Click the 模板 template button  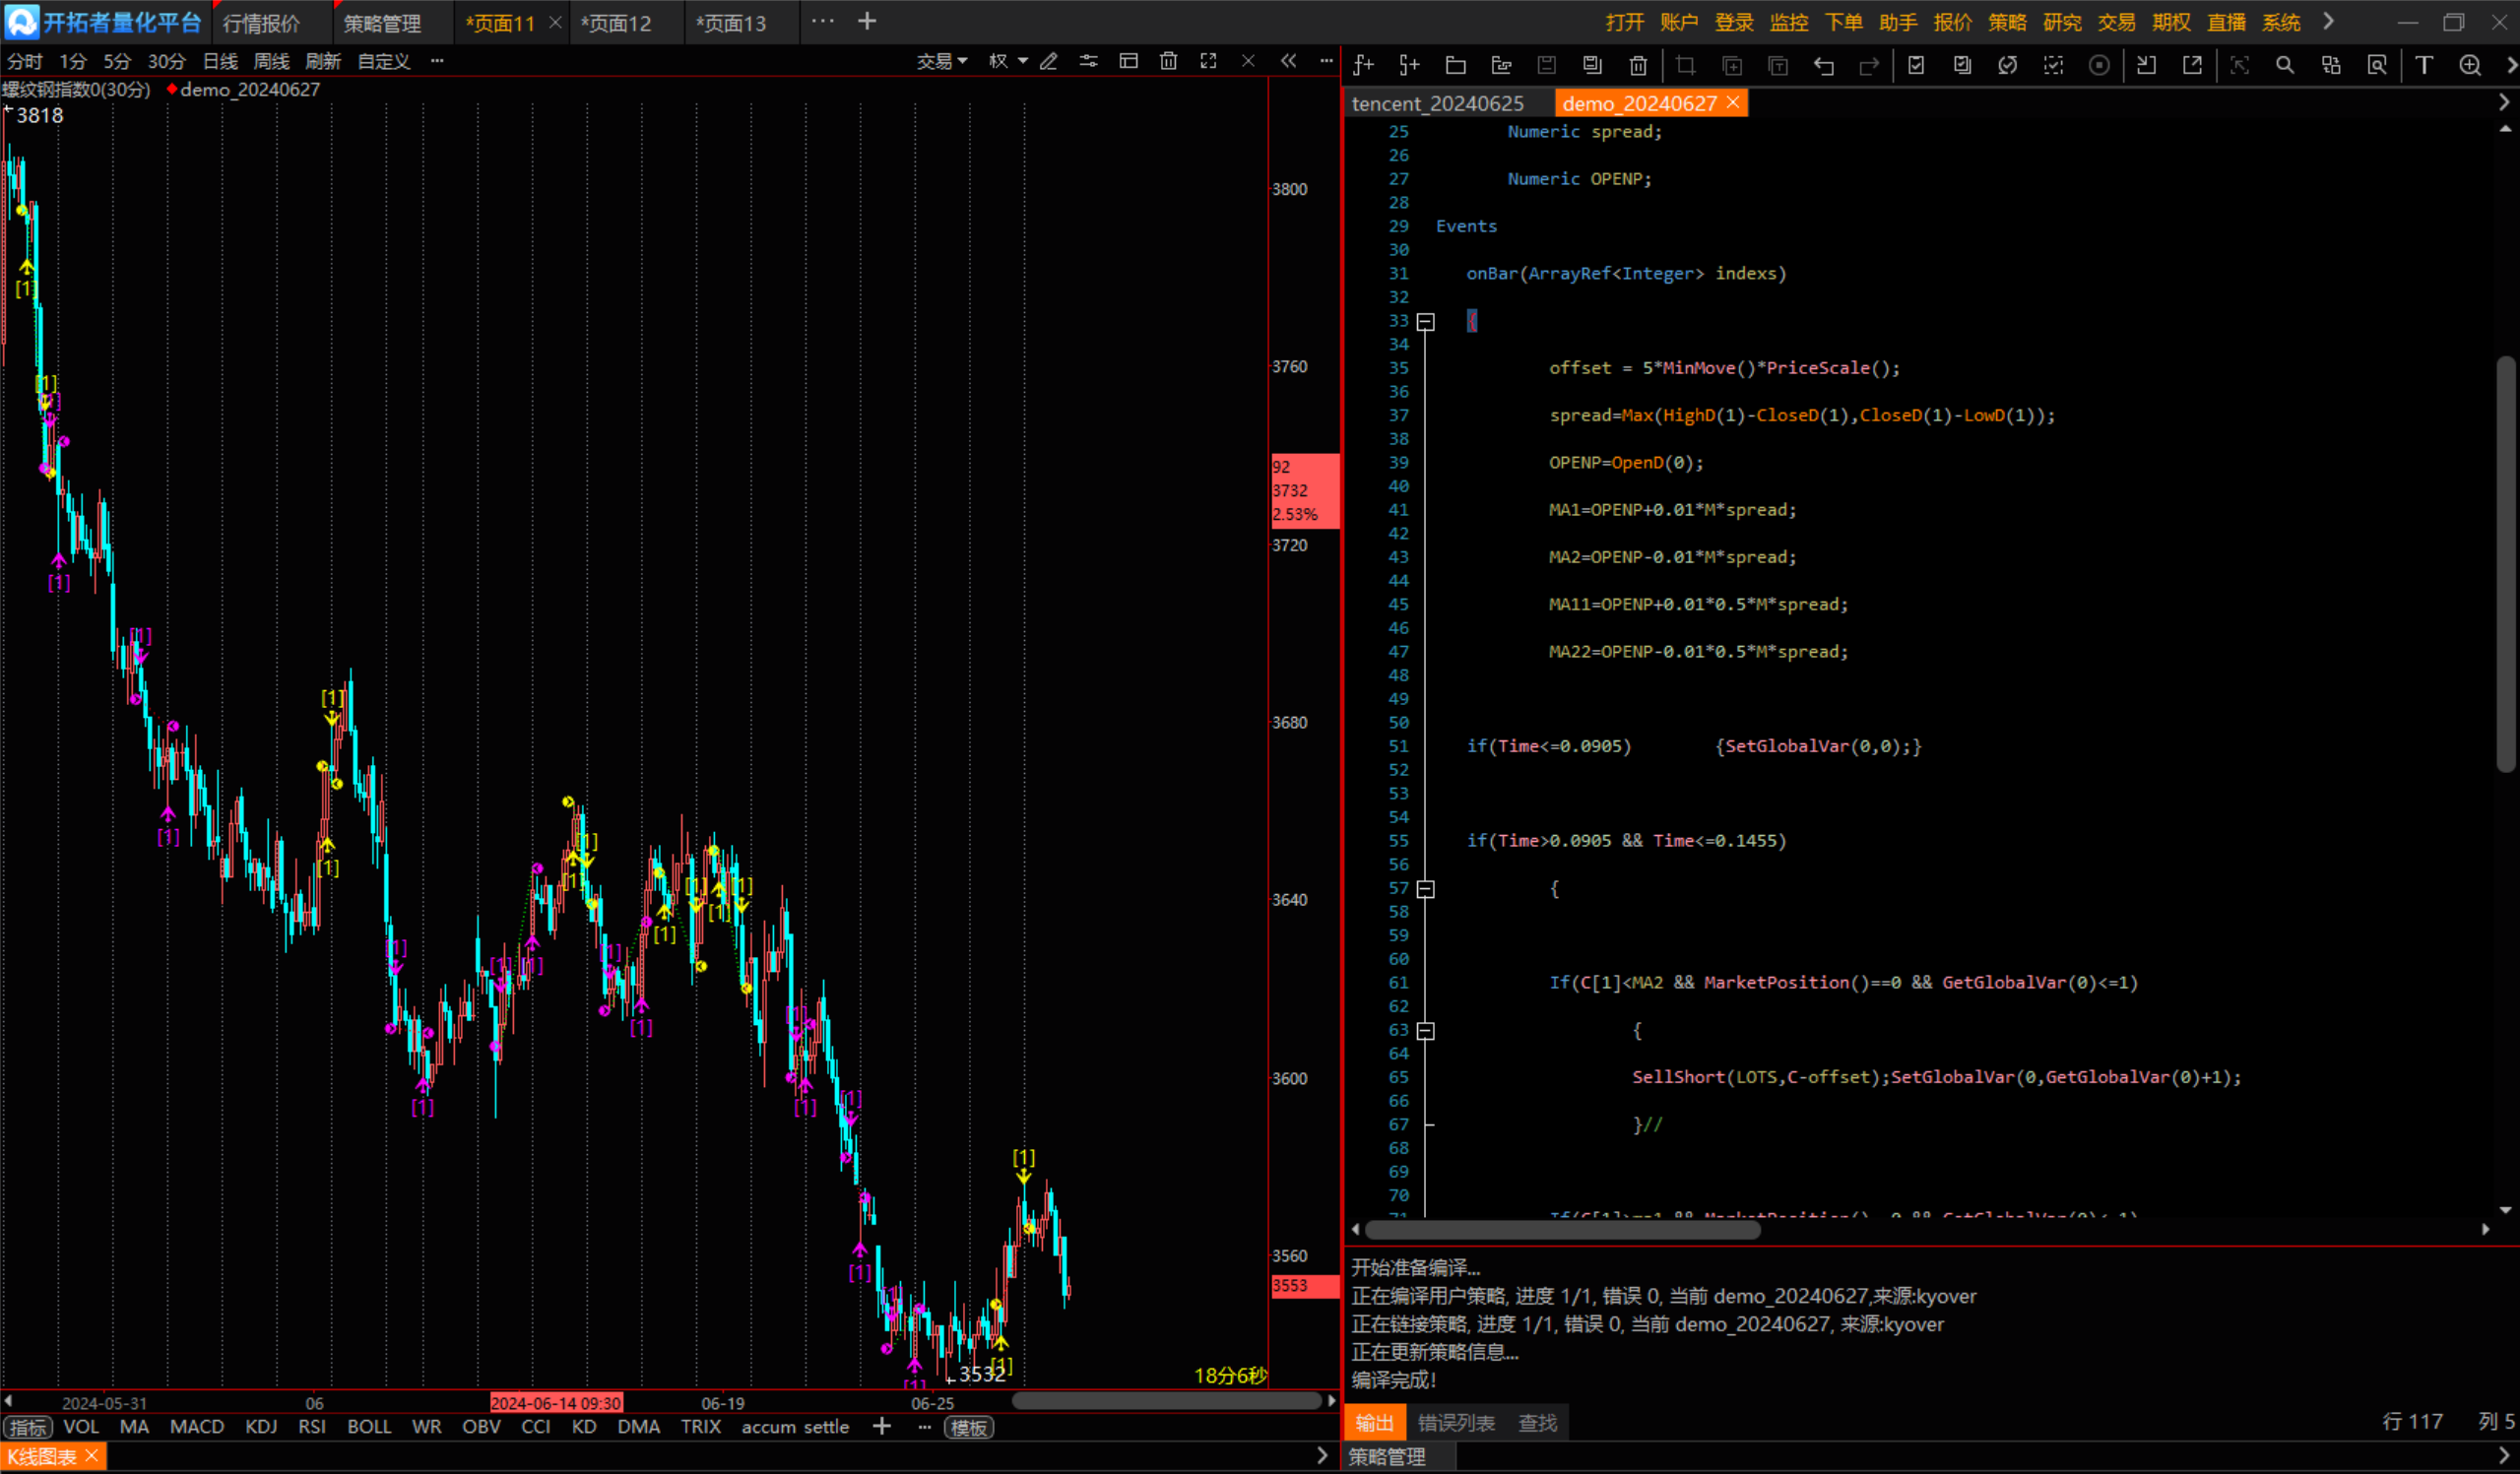pos(968,1428)
